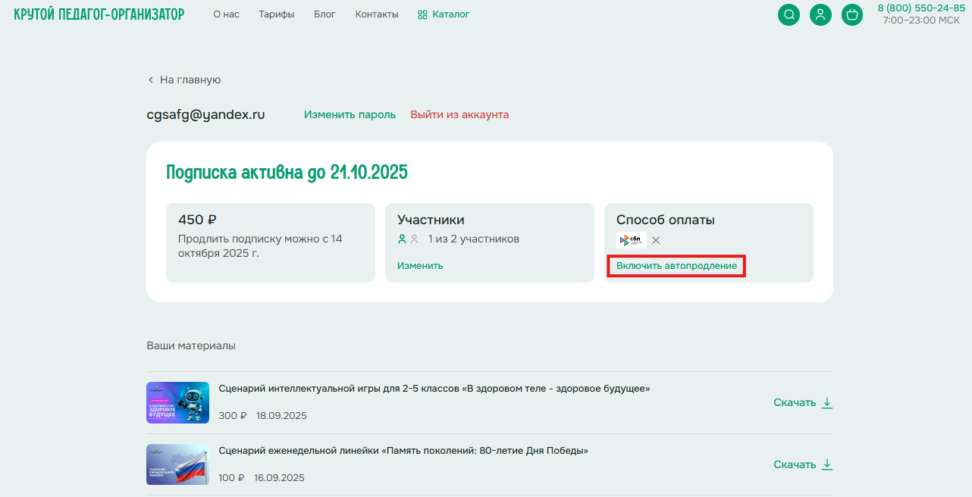The width and height of the screenshot is (972, 497).
Task: Open the Блог section
Action: pyautogui.click(x=325, y=14)
